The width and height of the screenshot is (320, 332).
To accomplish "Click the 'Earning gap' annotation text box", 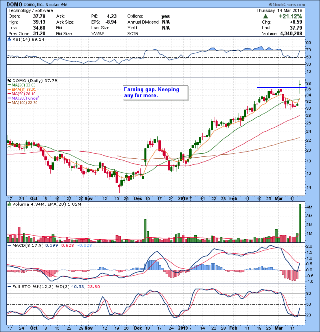I will 154,92.
